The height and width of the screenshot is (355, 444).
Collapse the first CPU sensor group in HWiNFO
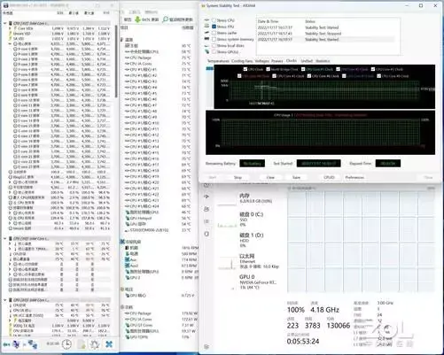coord(5,23)
